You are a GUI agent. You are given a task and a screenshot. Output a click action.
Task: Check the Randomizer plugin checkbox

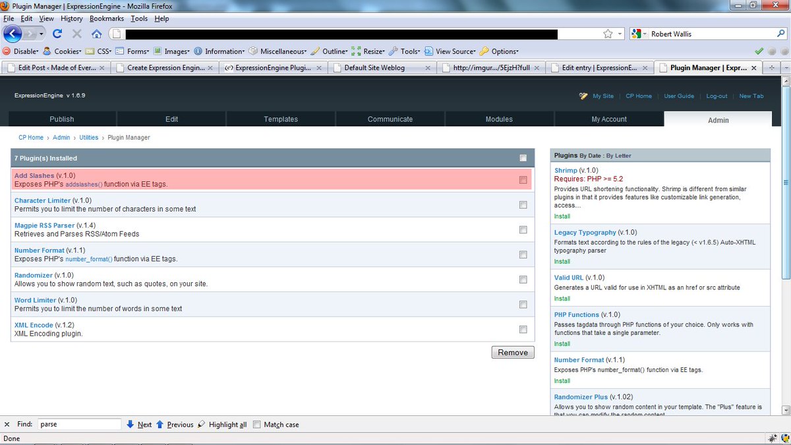pyautogui.click(x=523, y=280)
